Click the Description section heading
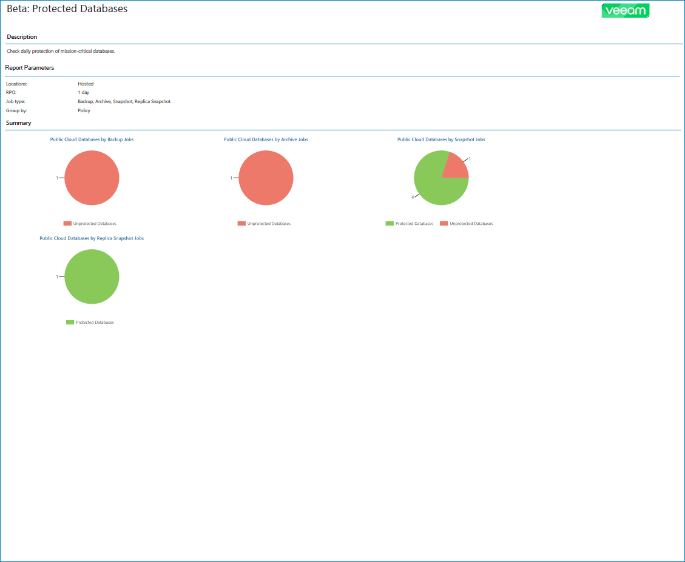Viewport: 685px width, 562px height. point(22,37)
